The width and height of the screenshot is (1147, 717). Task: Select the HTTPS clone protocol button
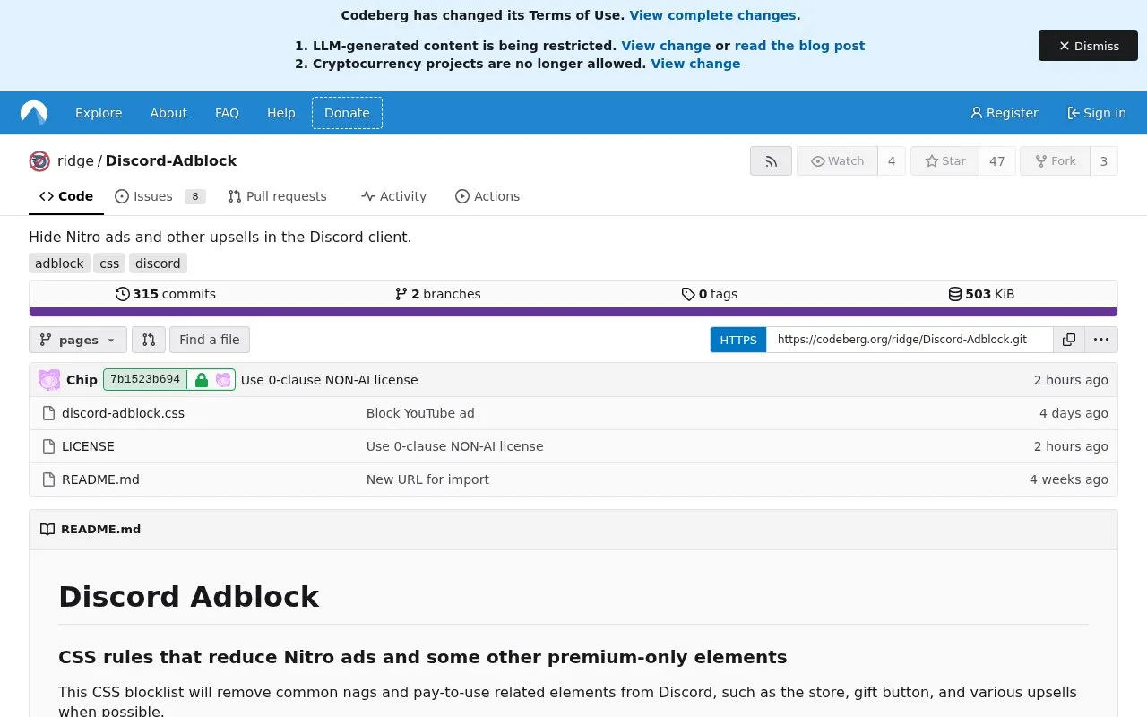pos(738,340)
